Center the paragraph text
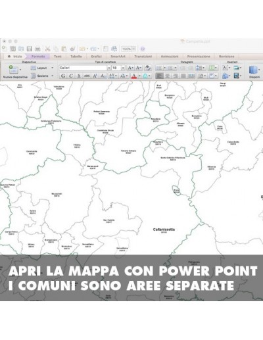 (167, 76)
